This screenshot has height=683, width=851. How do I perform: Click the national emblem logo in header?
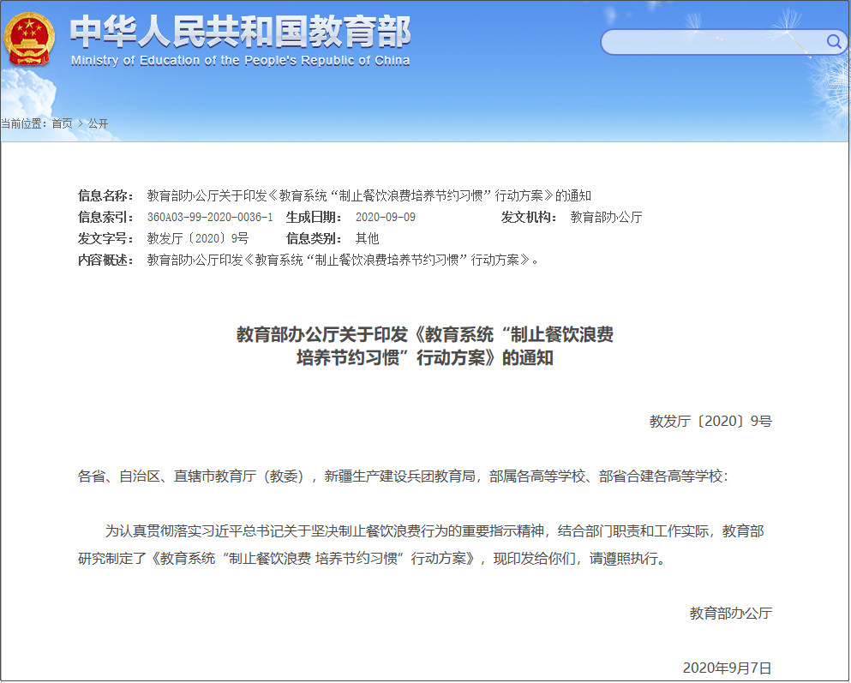tap(30, 38)
